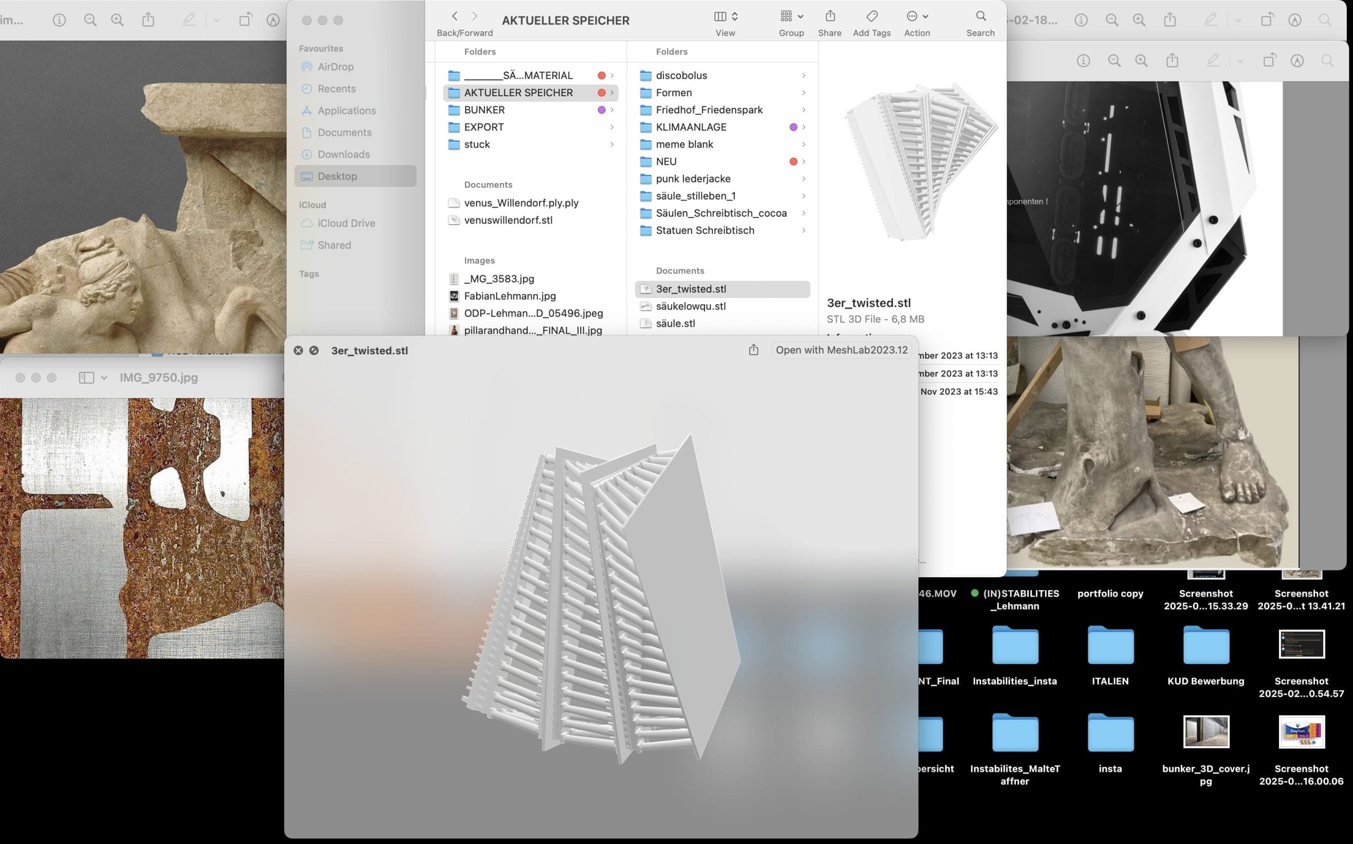Open the discobolus folder
1353x844 pixels.
click(x=681, y=75)
